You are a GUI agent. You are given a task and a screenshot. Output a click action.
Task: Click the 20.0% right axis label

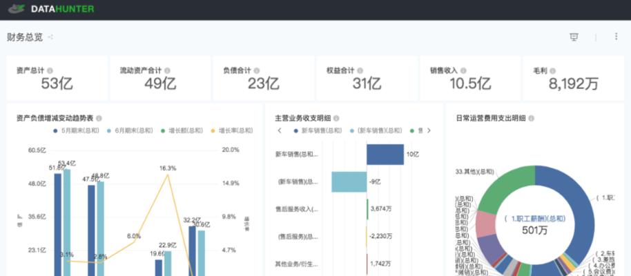pos(231,150)
